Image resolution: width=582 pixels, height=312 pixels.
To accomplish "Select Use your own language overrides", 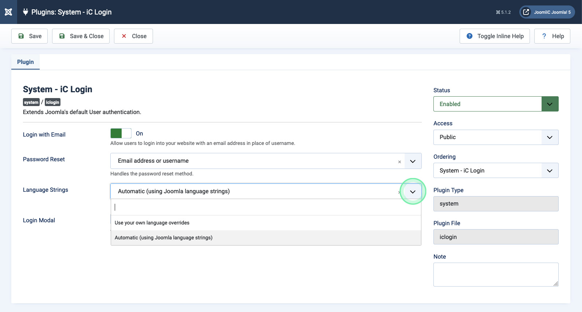I will click(x=266, y=223).
